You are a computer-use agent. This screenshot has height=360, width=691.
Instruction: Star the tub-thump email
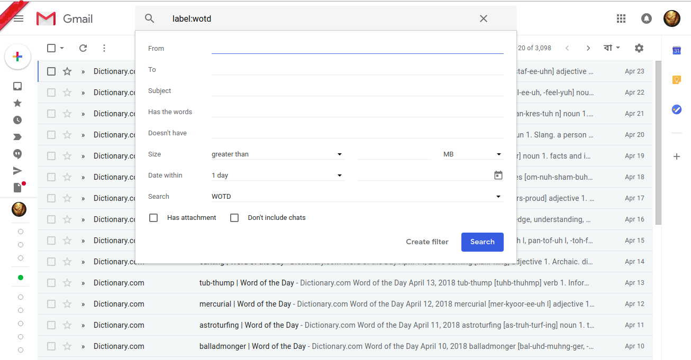pyautogui.click(x=67, y=283)
